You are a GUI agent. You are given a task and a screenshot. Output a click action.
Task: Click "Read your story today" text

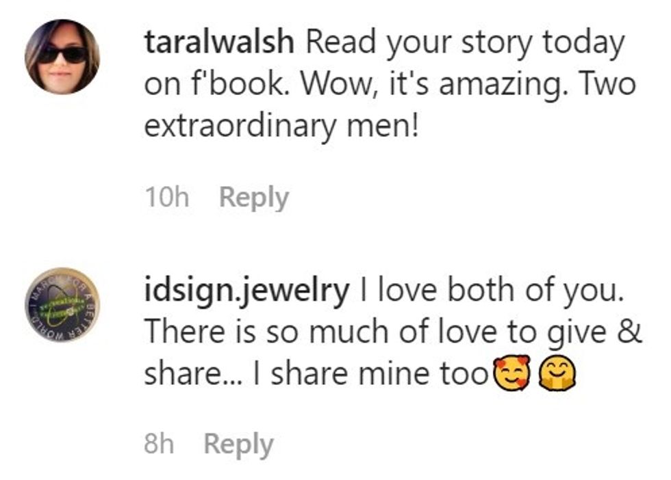click(x=464, y=44)
